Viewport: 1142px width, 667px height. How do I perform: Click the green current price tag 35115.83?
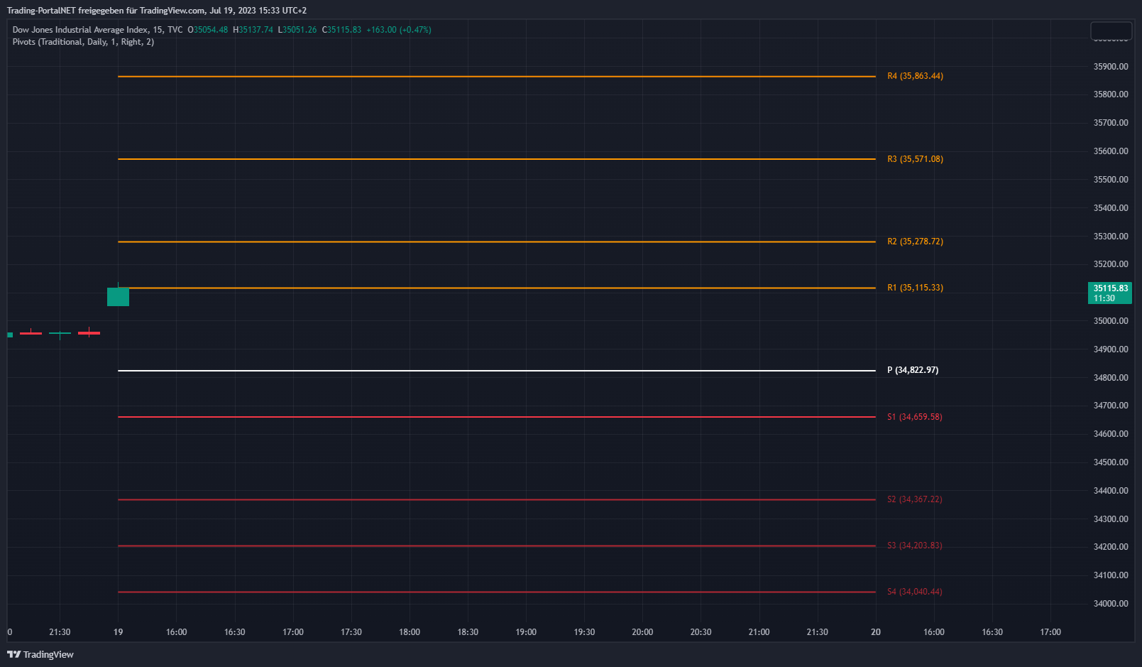click(x=1109, y=293)
